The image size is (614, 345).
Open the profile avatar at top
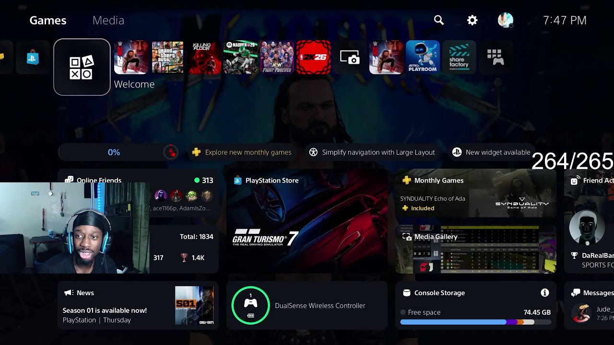(506, 20)
